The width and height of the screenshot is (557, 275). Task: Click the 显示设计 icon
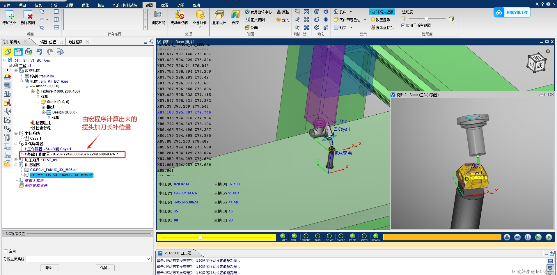pos(219,15)
